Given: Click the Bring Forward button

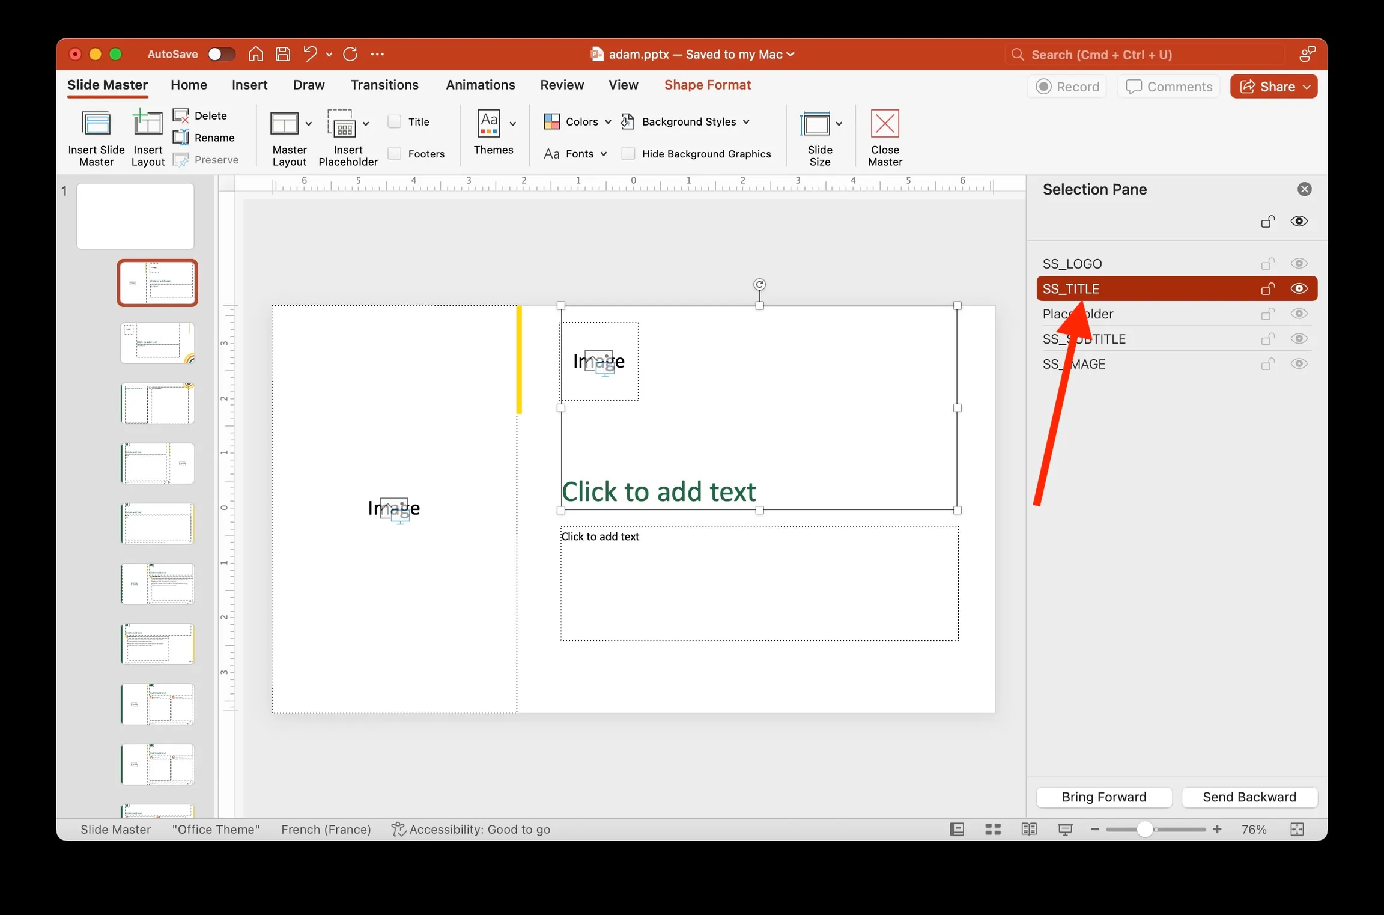Looking at the screenshot, I should 1103,797.
